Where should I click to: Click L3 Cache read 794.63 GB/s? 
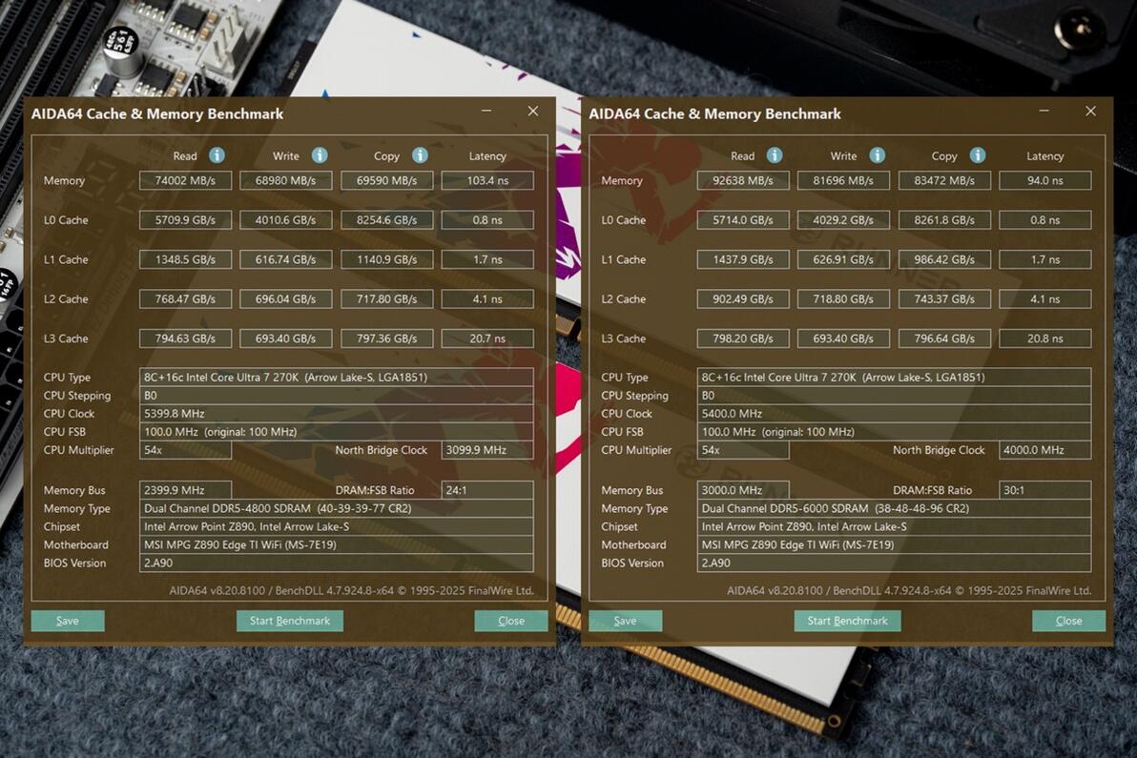pyautogui.click(x=186, y=338)
